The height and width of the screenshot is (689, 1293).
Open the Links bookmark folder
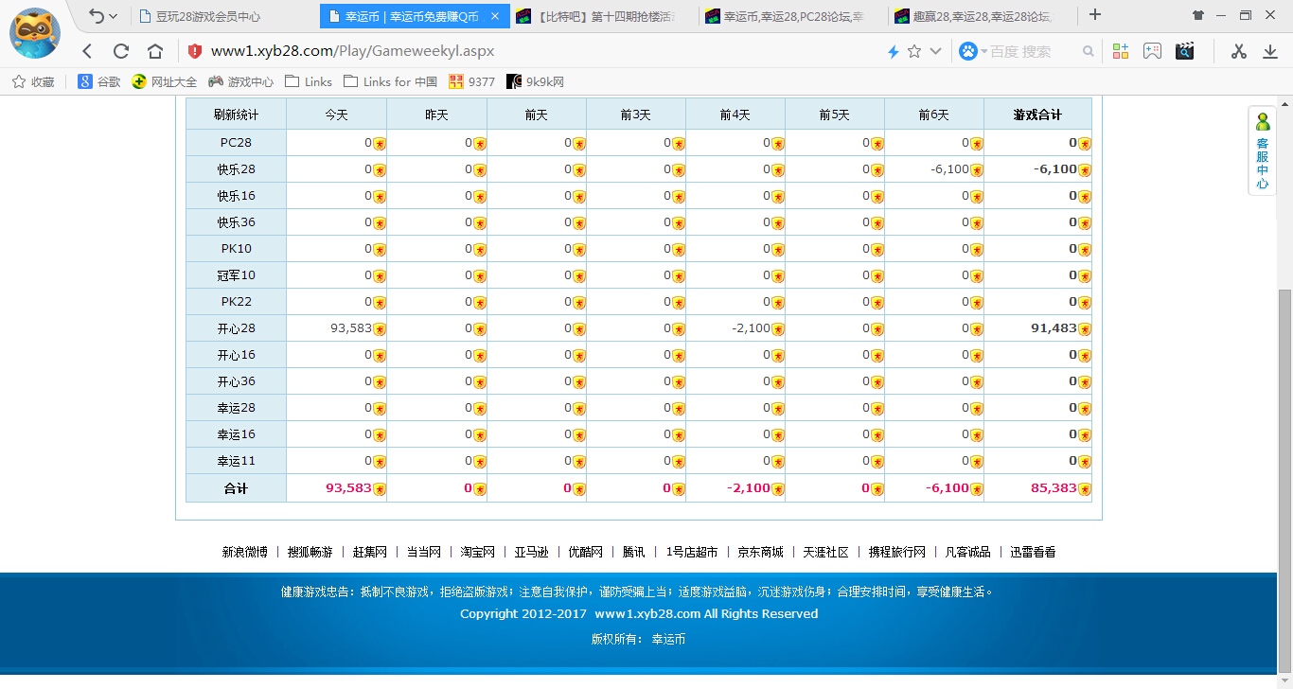point(309,82)
